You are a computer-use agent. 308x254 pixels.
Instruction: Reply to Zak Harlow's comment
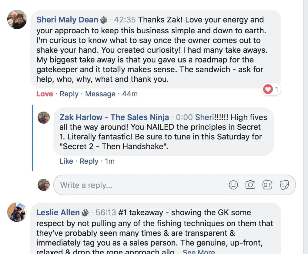[89, 161]
